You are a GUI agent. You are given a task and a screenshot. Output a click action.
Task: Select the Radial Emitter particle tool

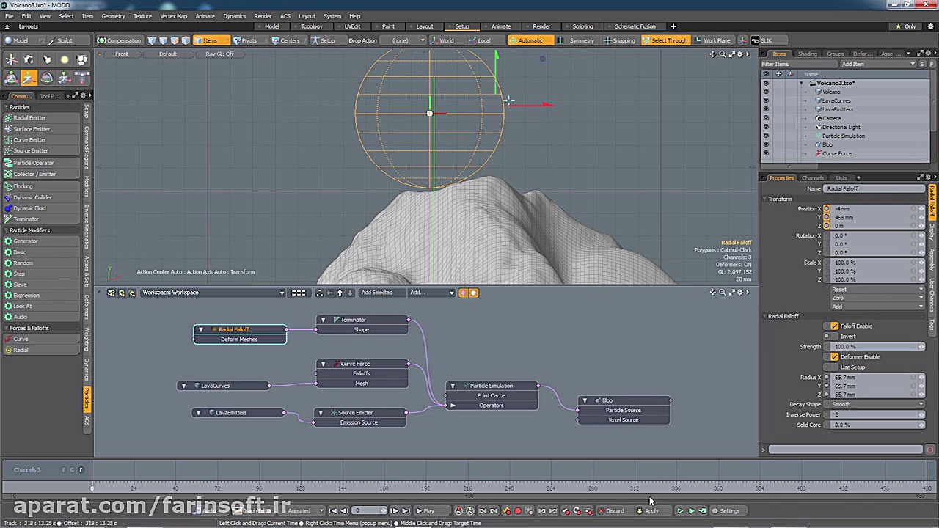pos(30,118)
